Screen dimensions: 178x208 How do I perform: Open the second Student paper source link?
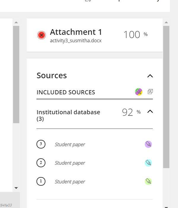coord(70,163)
